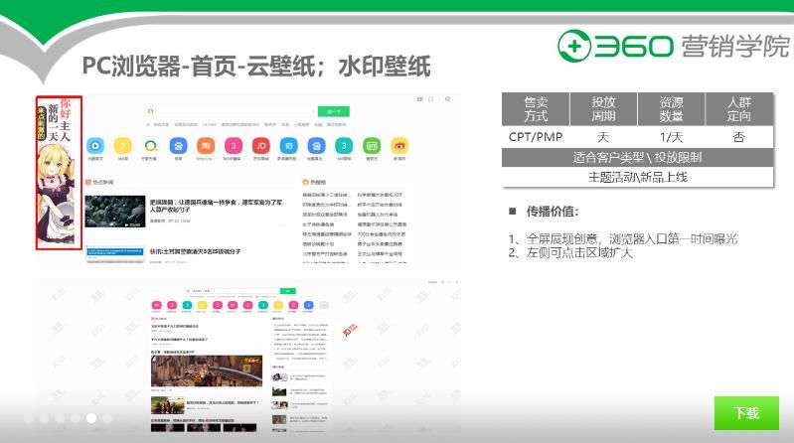
Task: Open the green 360 ring logo shortcut
Action: pos(150,146)
